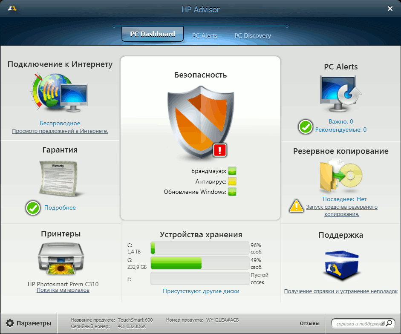
Task: Open the Подробнее warranty link
Action: 60,207
